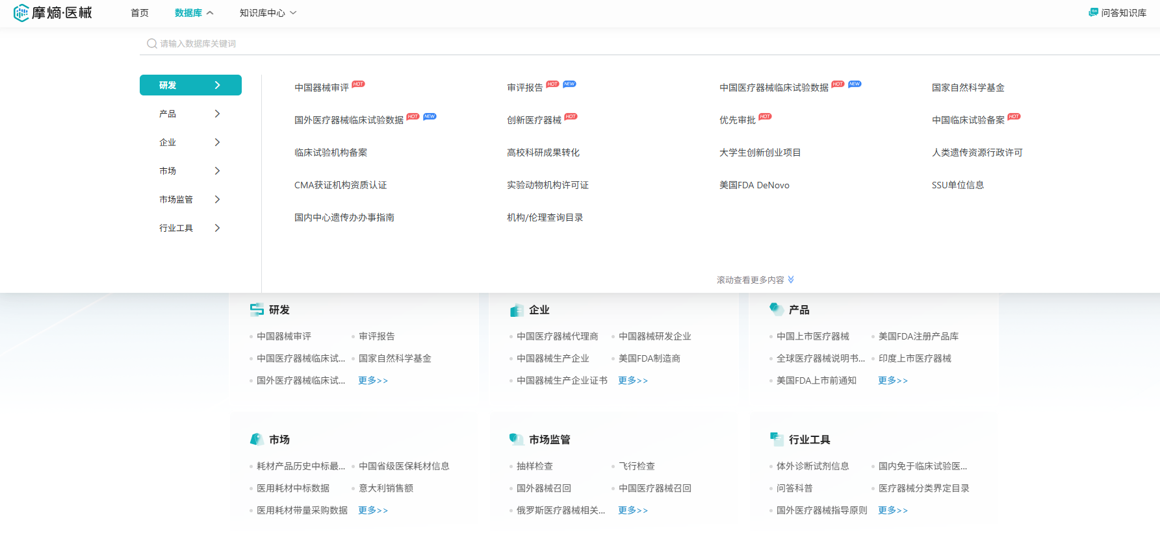Open 体外诊断试剂信息 link

pos(813,466)
